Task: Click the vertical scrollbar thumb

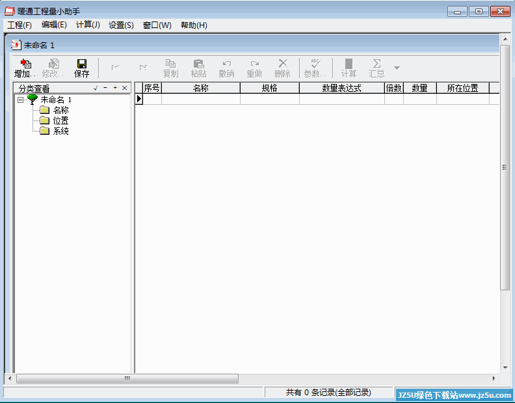Action: point(505,167)
